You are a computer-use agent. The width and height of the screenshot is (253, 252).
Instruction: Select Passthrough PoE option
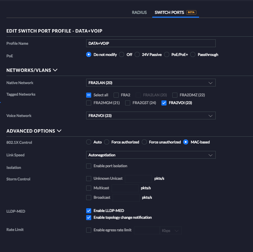[193, 55]
